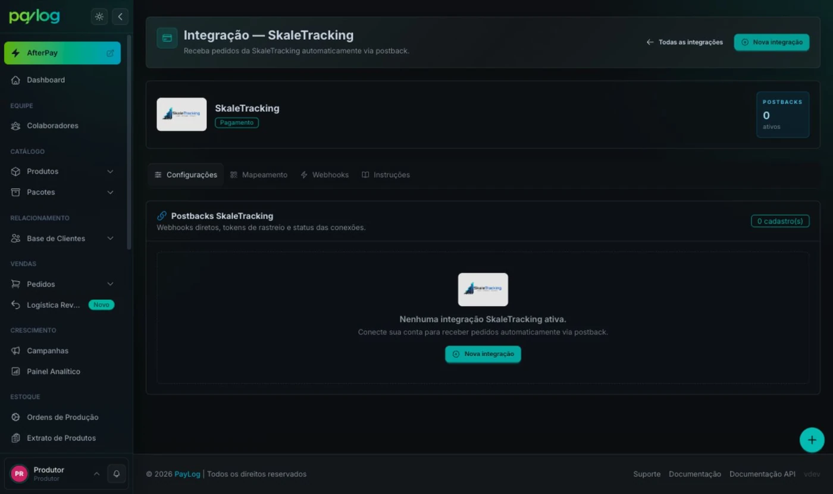Click the integration header card icon
This screenshot has width=833, height=494.
167,38
